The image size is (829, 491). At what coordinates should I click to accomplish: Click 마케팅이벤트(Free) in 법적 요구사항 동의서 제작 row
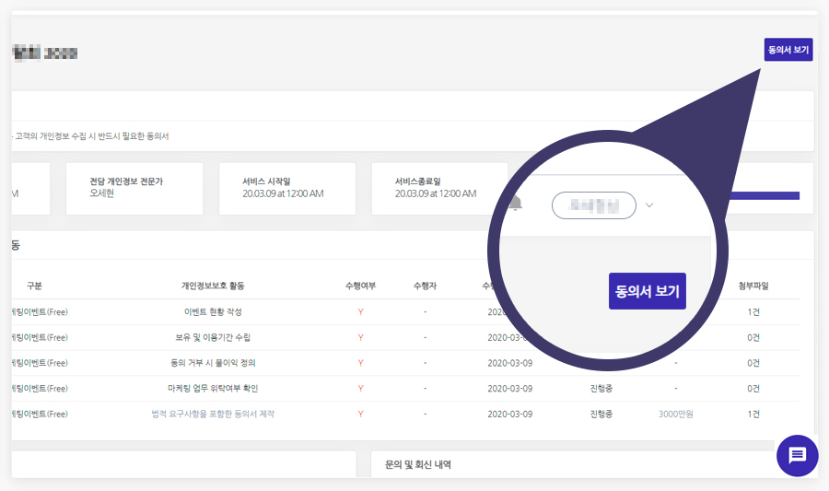tap(40, 414)
